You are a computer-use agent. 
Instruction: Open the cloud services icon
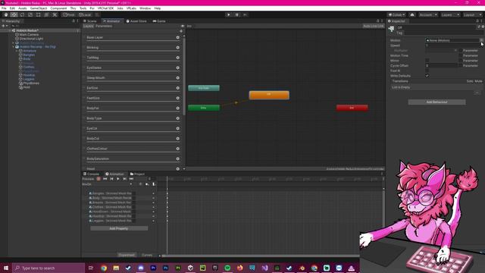pos(412,14)
